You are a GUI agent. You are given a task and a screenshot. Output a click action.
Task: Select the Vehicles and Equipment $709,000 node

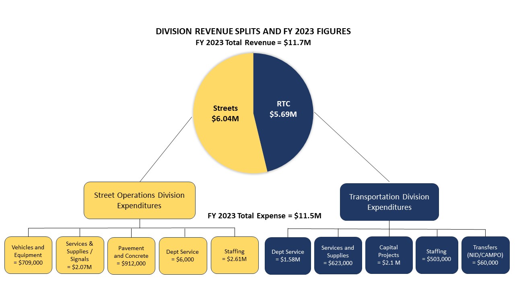[28, 255]
